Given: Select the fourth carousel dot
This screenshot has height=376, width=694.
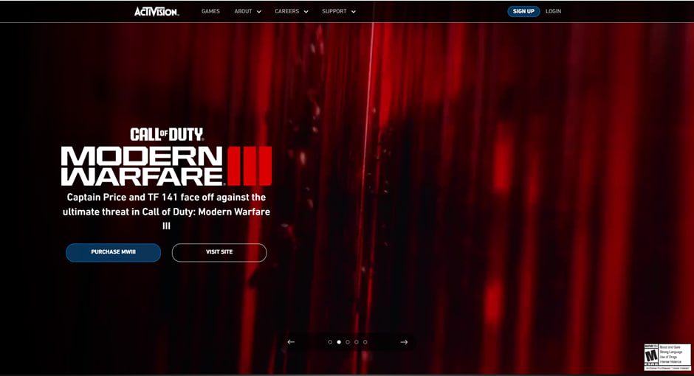Looking at the screenshot, I should tap(357, 342).
